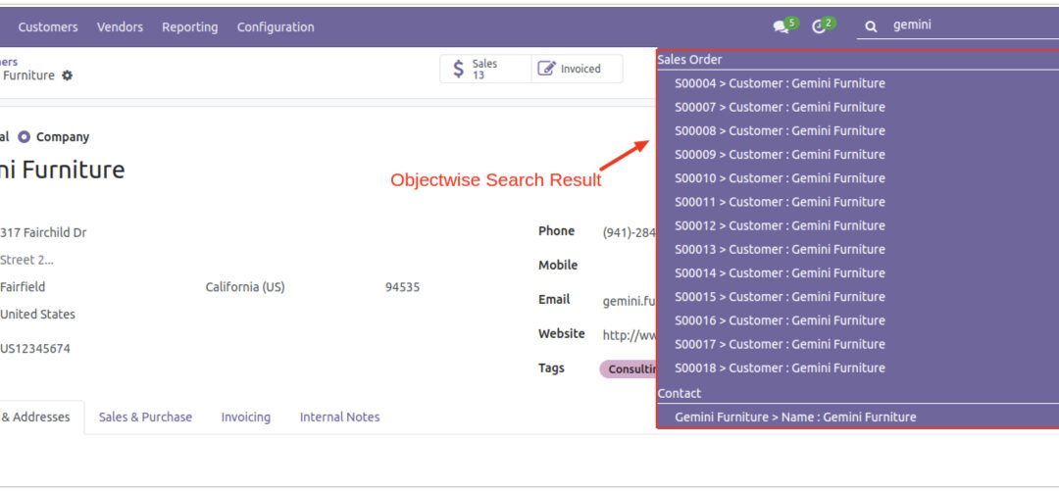
Task: Click the Fairfield city field
Action: (x=23, y=287)
